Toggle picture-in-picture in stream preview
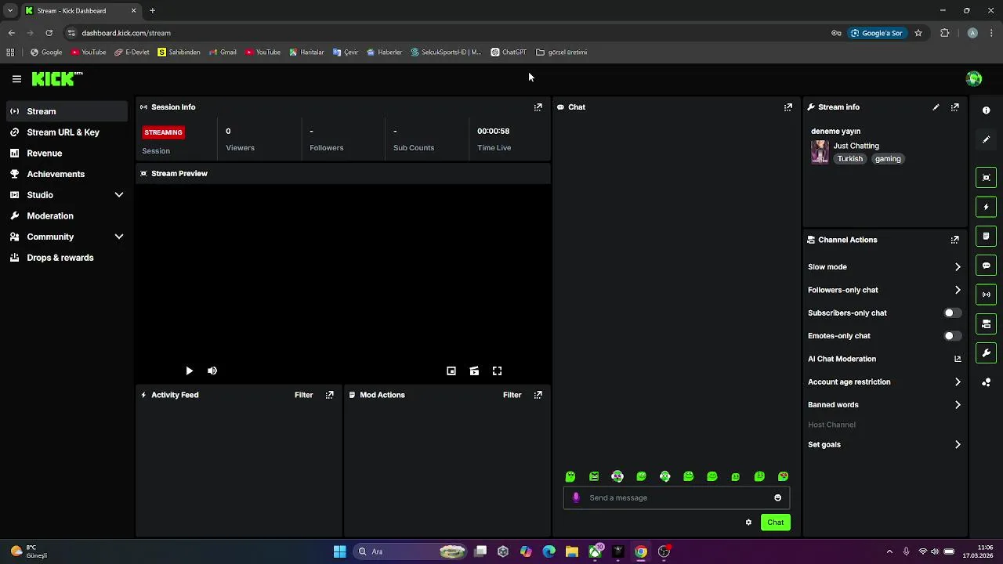This screenshot has height=564, width=1003. pyautogui.click(x=451, y=371)
